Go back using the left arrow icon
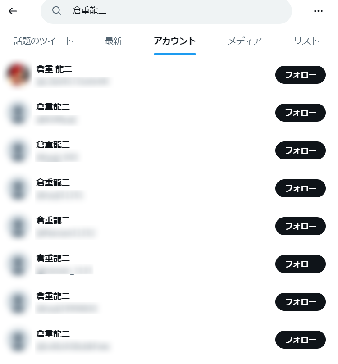The width and height of the screenshot is (338, 364). pyautogui.click(x=13, y=11)
